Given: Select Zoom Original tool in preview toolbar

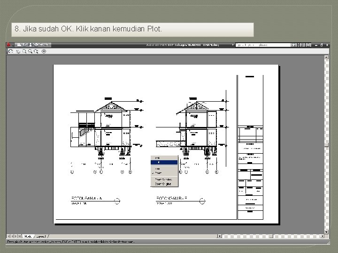Looking at the screenshot, I should click(x=36, y=51).
